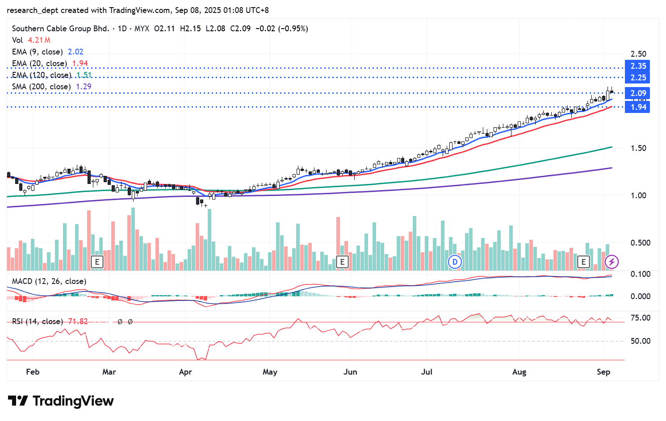Click the RSI (14, close) label

click(x=37, y=321)
